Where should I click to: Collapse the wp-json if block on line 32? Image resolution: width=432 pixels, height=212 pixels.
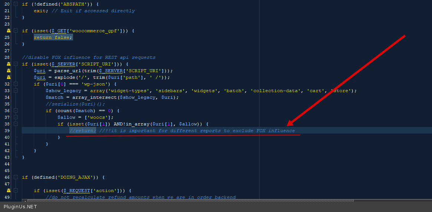16,84
